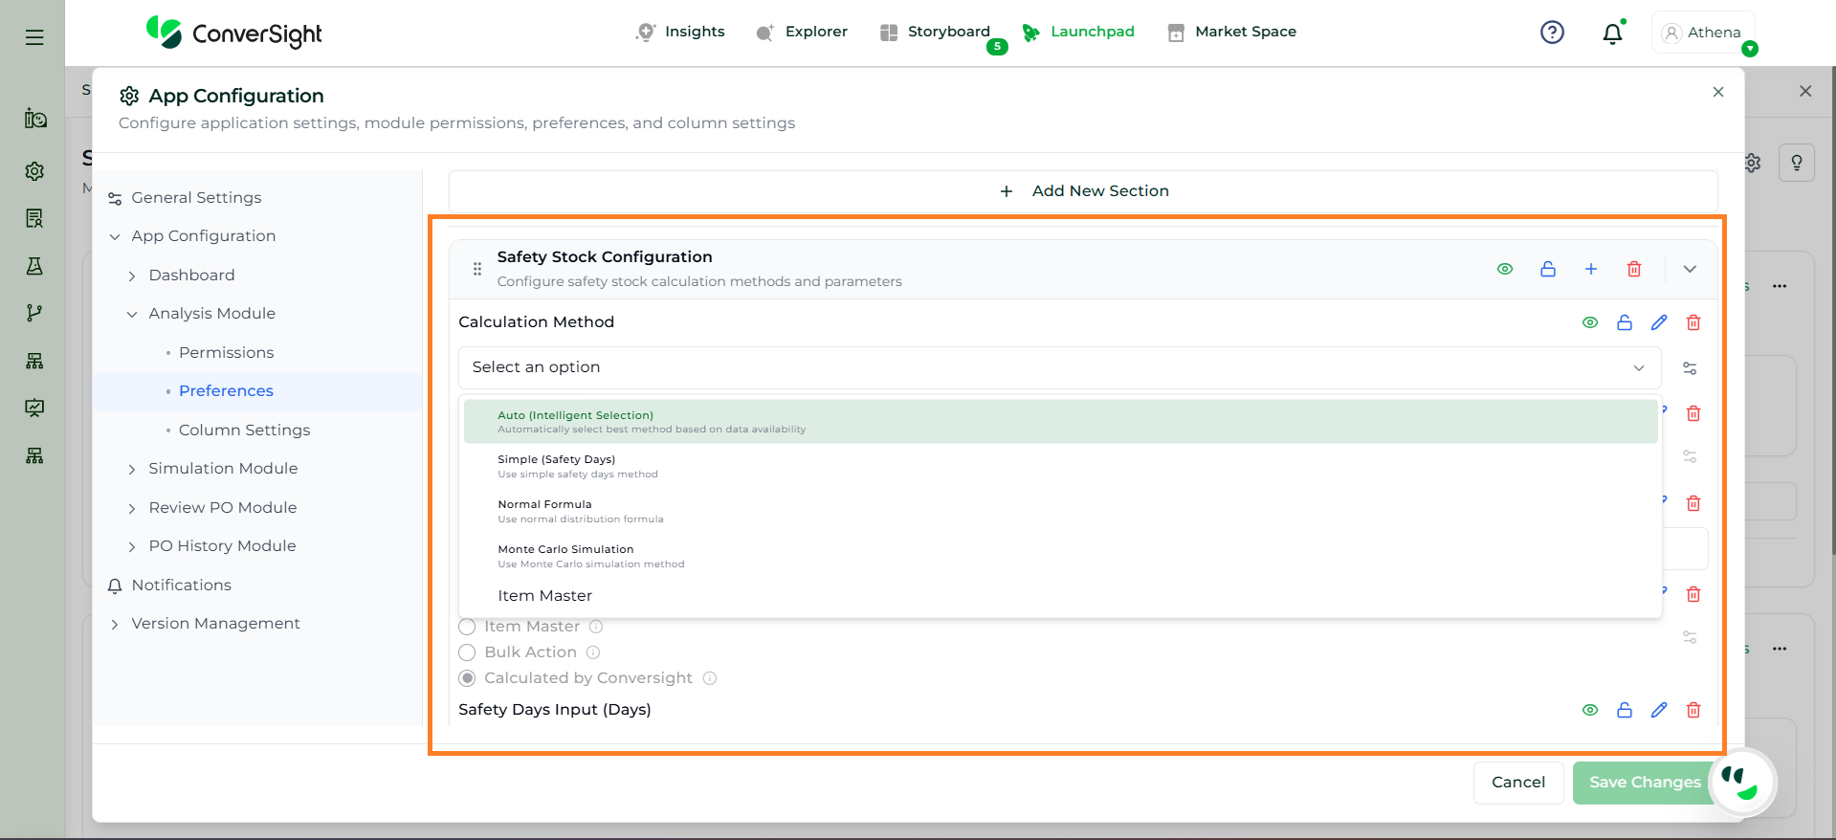This screenshot has width=1836, height=840.
Task: Expand the Simulation Module tree item
Action: coord(132,469)
